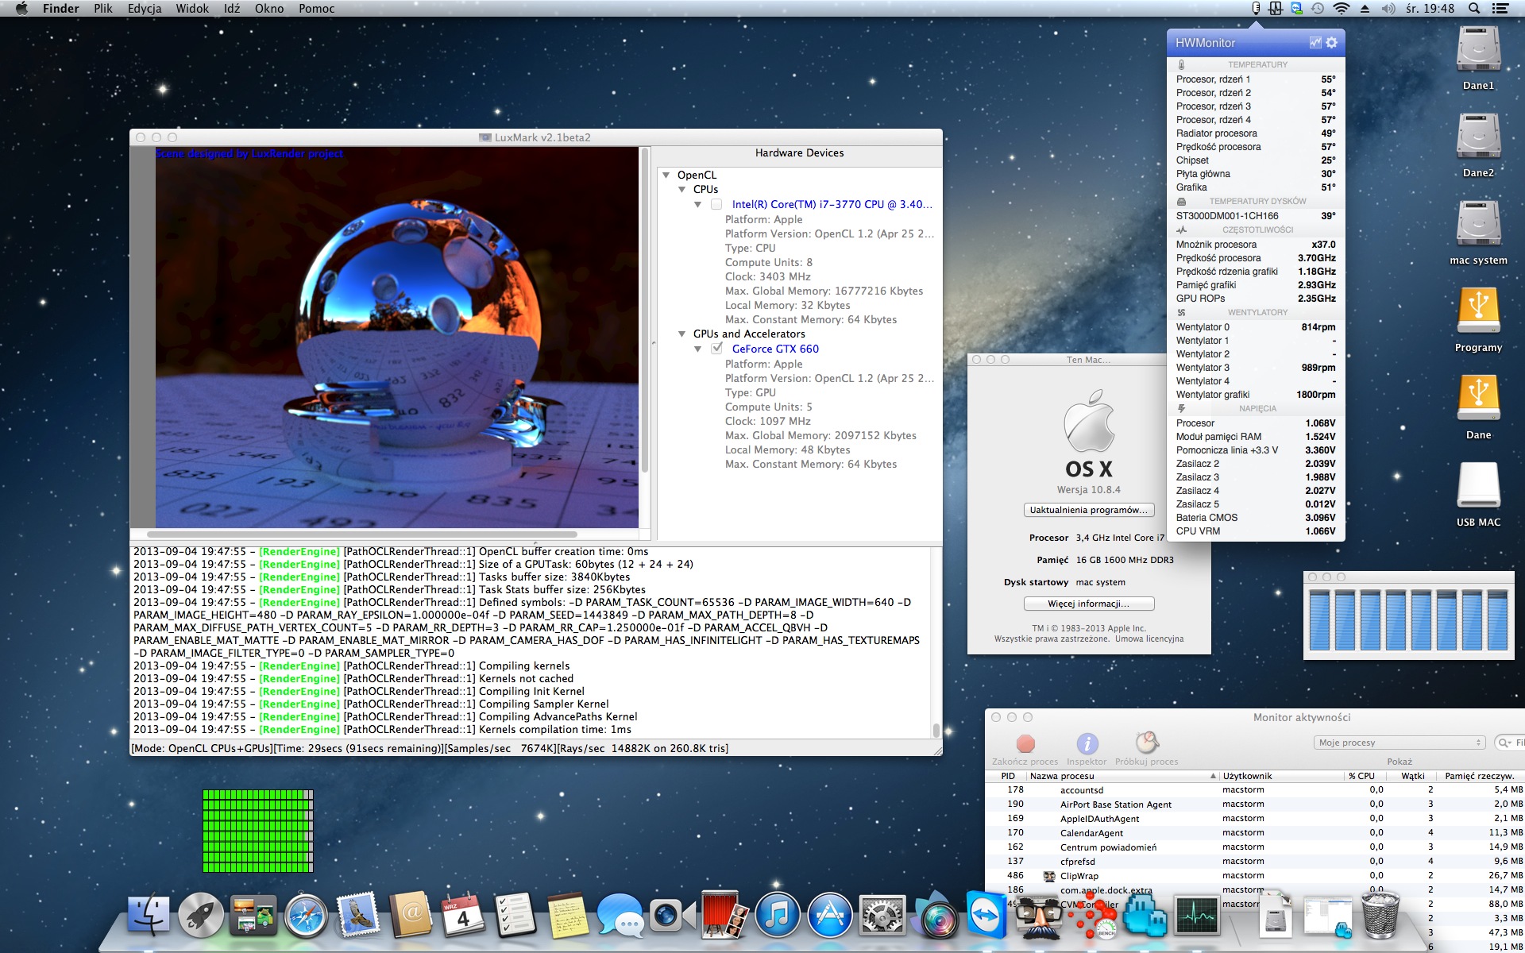1525x953 pixels.
Task: Open the HWMonitor graph view icon
Action: [1315, 43]
